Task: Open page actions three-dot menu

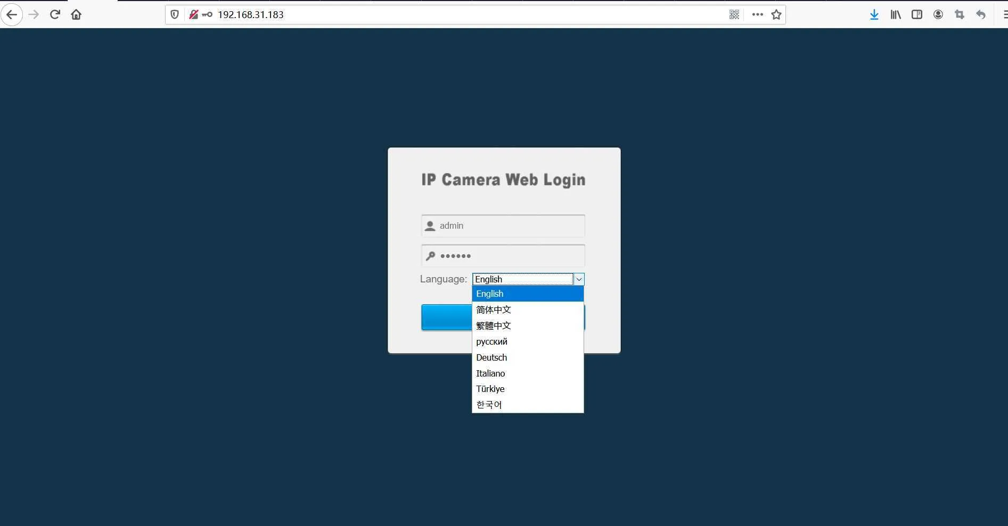Action: (x=758, y=14)
